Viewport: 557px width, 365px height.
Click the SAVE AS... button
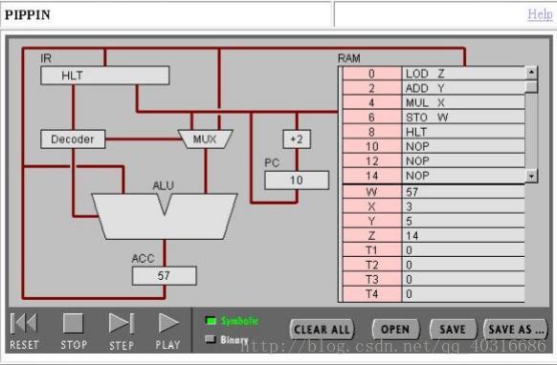coord(516,330)
